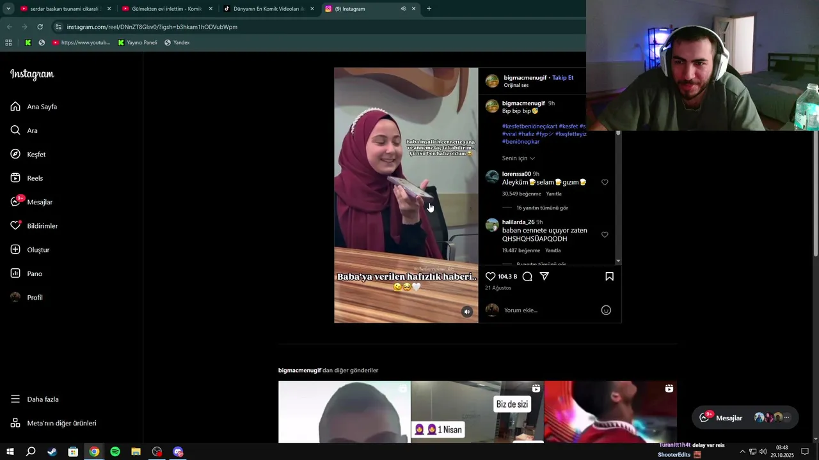Mute the Instagram tab audio
This screenshot has width=819, height=460.
coord(403,9)
